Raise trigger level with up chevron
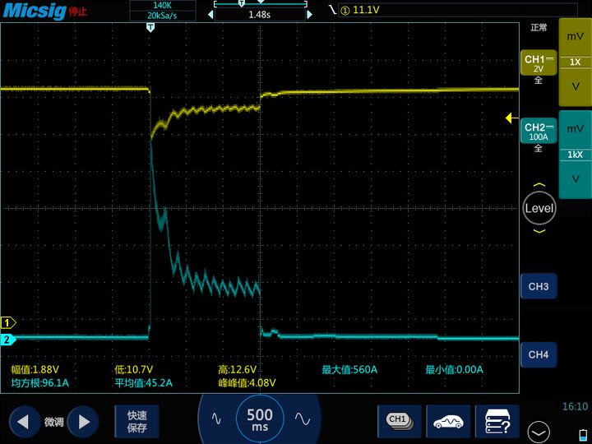Screen dimensions: 592x444 click(539, 185)
